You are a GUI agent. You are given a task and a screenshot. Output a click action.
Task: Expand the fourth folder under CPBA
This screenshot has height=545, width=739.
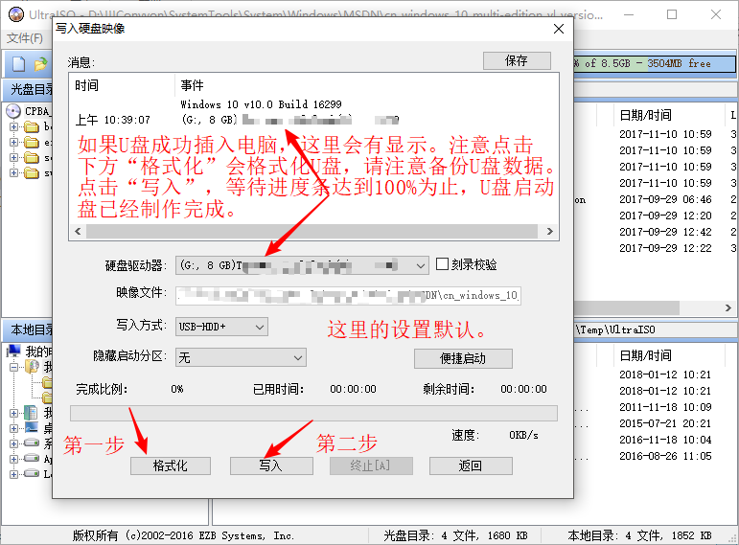click(x=13, y=173)
